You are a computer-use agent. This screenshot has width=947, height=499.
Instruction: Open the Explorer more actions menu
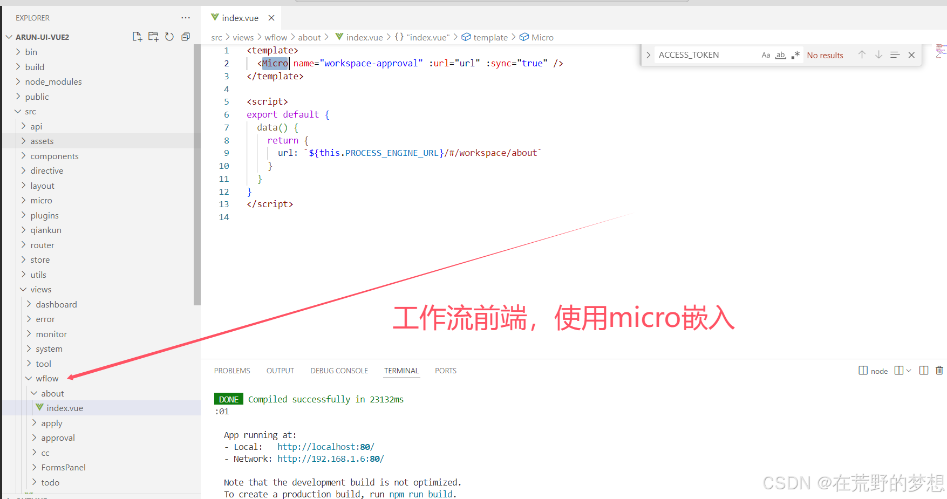point(186,18)
